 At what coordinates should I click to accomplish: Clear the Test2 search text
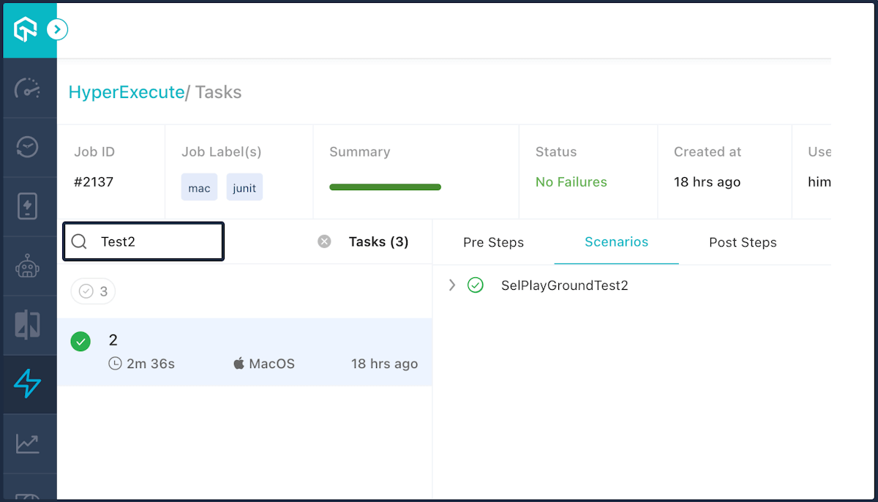(x=324, y=241)
